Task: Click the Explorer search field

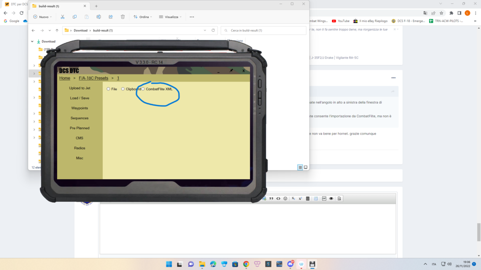Action: [263, 30]
